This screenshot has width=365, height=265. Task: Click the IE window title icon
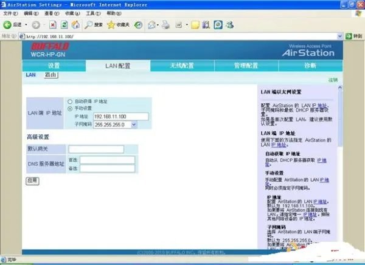[3, 4]
